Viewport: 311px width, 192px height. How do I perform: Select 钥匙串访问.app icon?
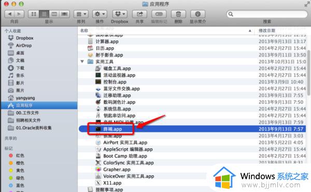(x=98, y=116)
